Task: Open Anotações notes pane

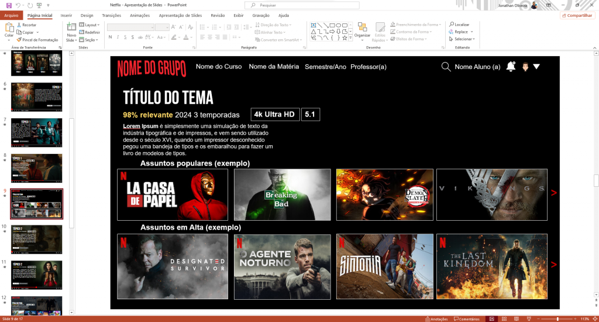Action: pyautogui.click(x=436, y=319)
